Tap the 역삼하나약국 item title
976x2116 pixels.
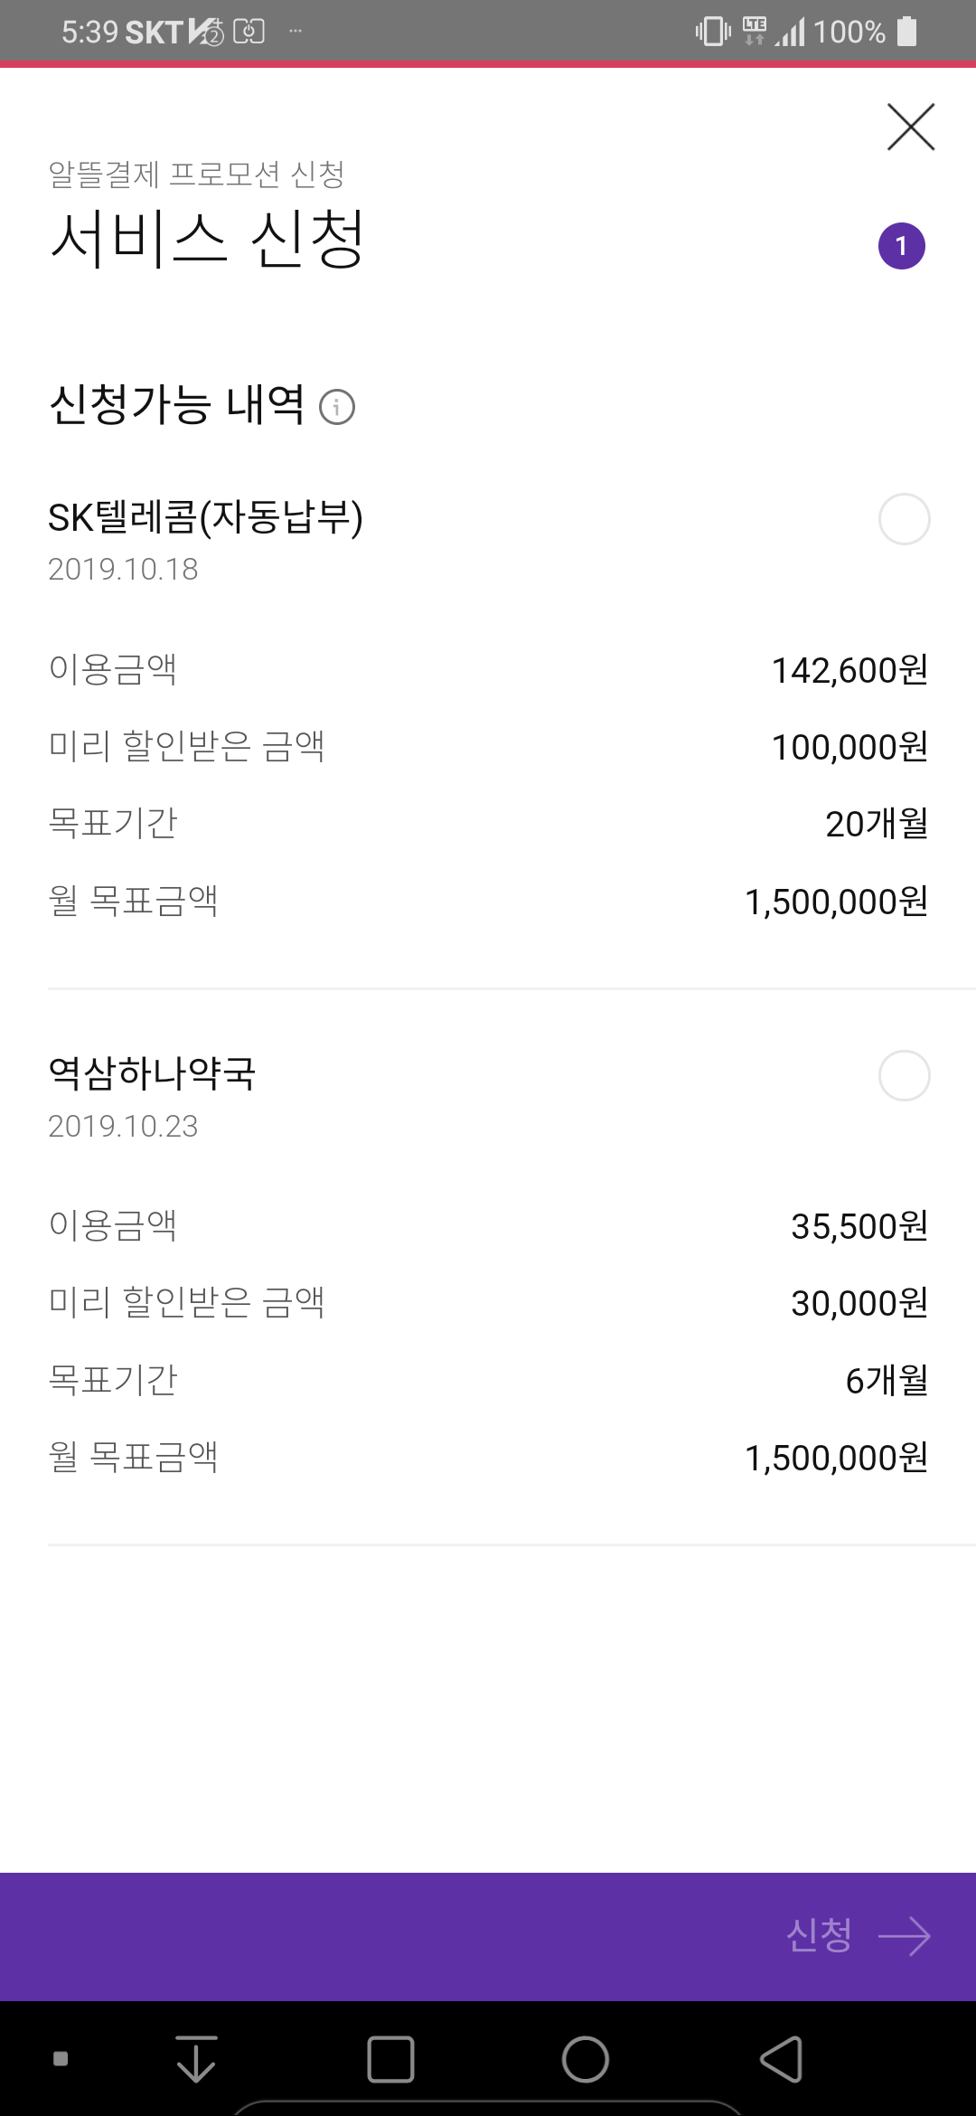tap(152, 1073)
